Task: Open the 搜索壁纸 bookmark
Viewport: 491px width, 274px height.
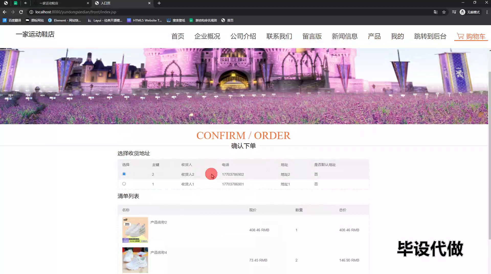Action: [x=176, y=20]
